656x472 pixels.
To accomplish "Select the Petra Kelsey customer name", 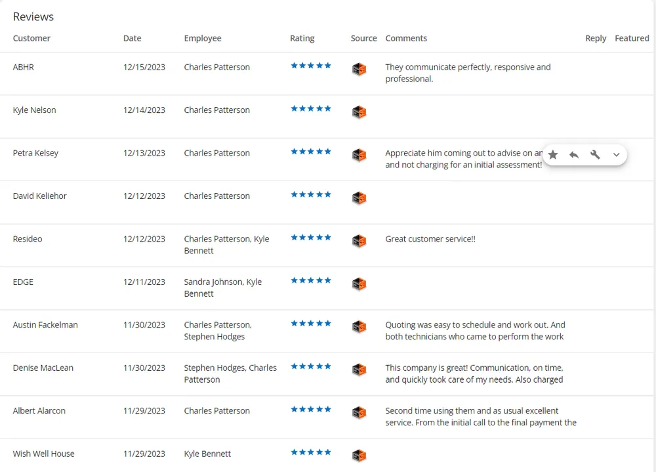I will [35, 153].
